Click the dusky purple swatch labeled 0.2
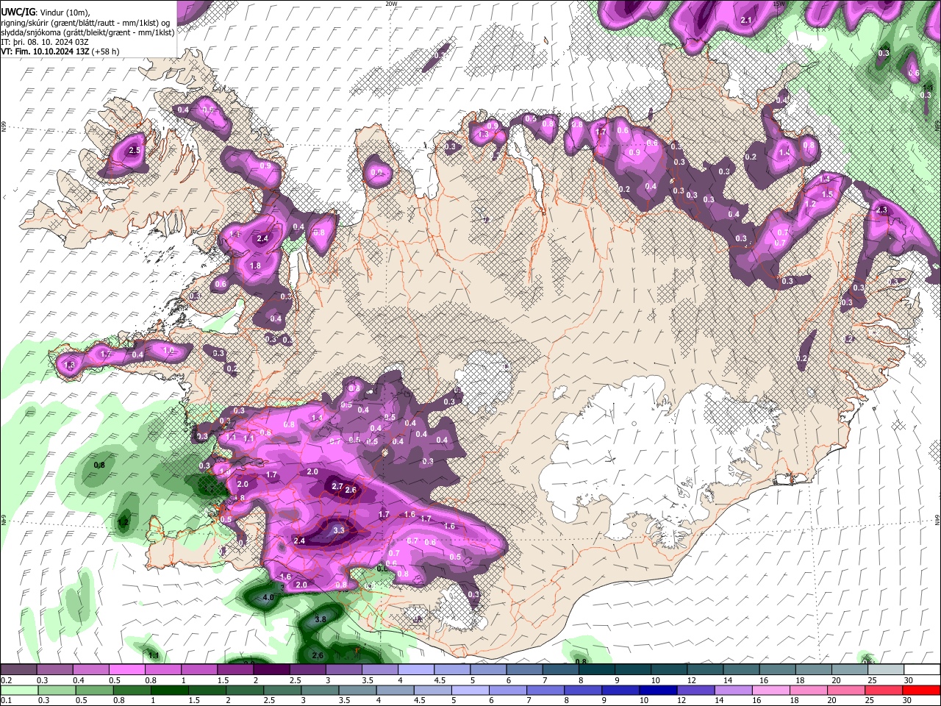The image size is (941, 706). (18, 670)
